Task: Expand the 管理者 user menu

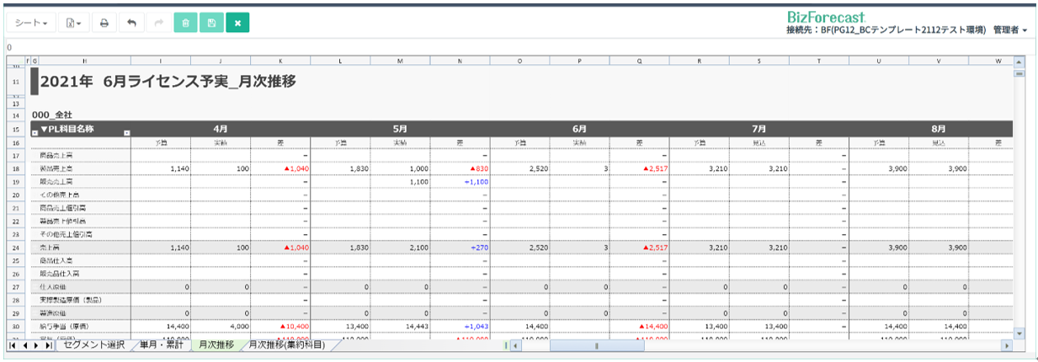Action: tap(1010, 29)
